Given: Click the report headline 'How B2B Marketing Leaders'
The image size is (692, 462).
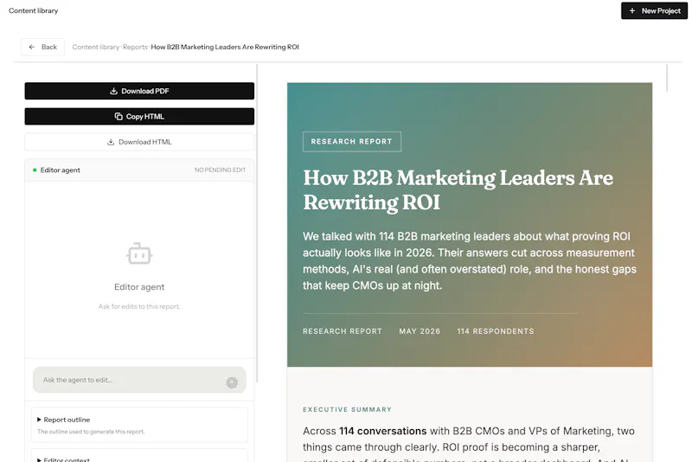Looking at the screenshot, I should pyautogui.click(x=458, y=190).
